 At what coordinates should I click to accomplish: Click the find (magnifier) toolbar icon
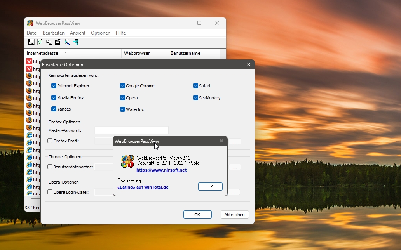[67, 42]
